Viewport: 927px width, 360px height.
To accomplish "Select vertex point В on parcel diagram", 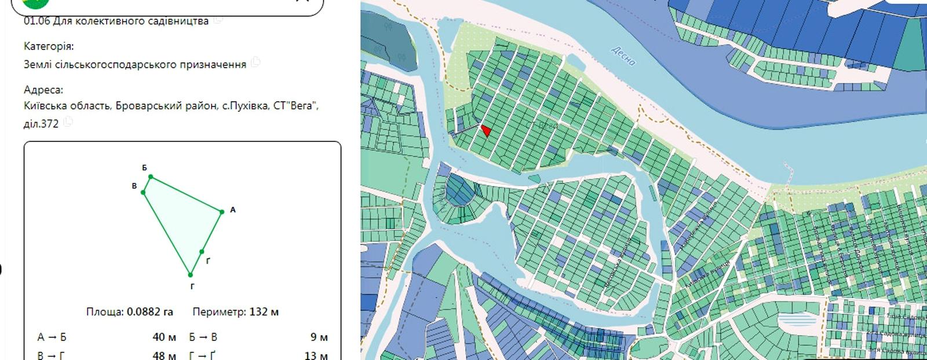I will (143, 193).
